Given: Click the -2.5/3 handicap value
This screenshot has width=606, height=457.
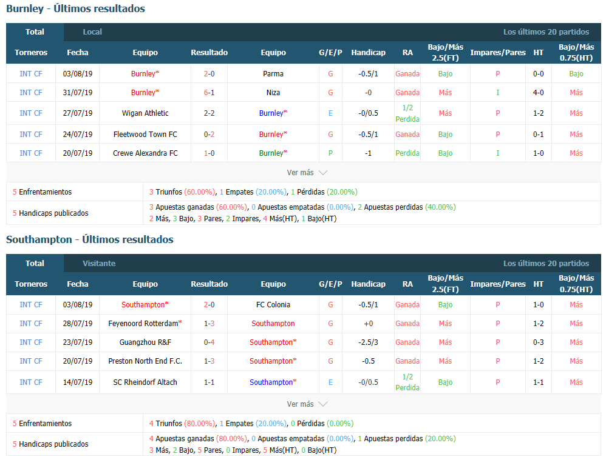Looking at the screenshot, I should pyautogui.click(x=369, y=342).
